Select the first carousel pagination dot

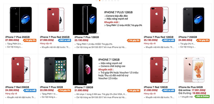pyautogui.click(x=97, y=1)
